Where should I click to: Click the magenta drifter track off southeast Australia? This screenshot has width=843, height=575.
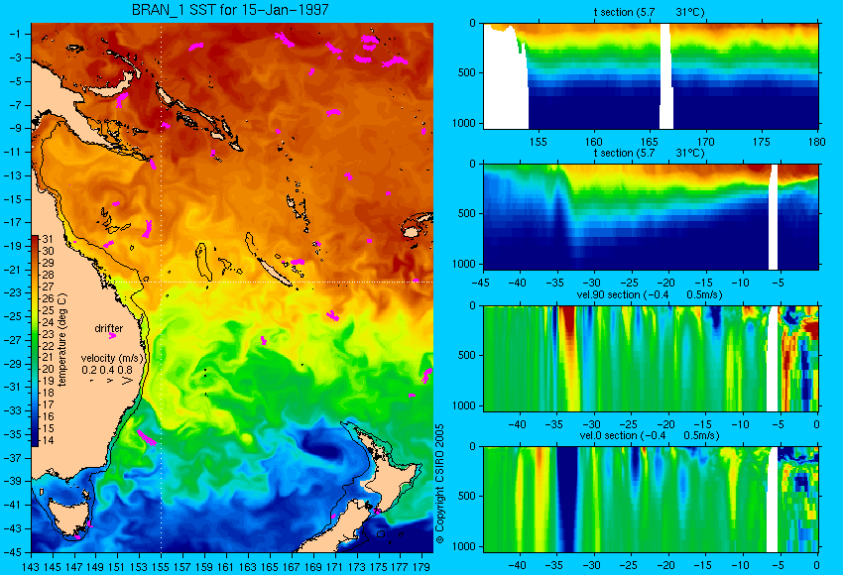(x=146, y=438)
